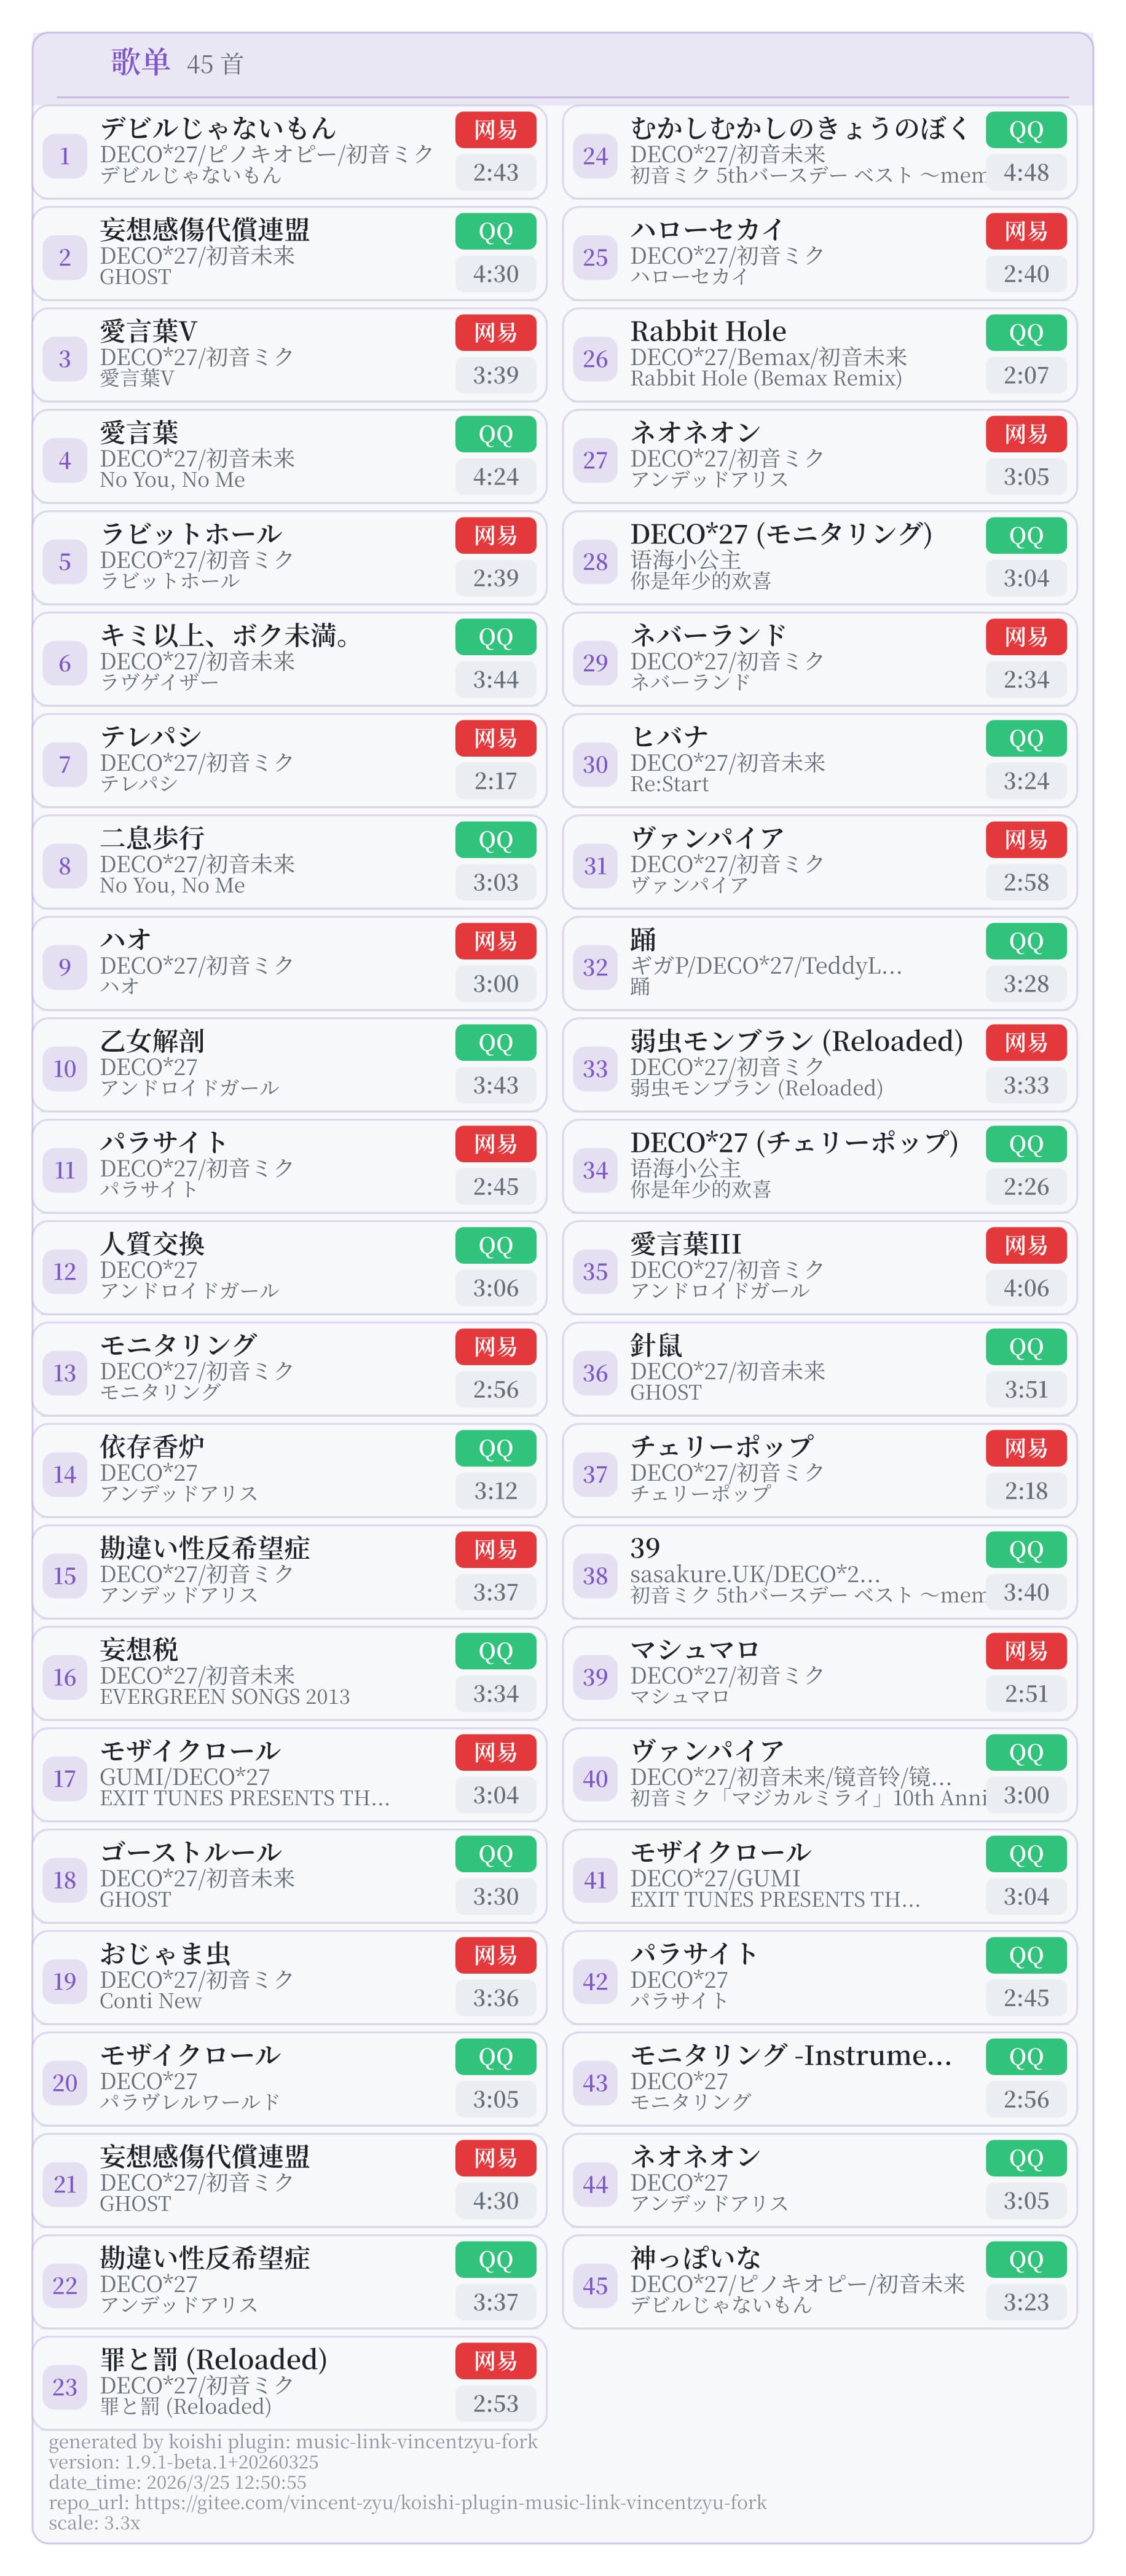The image size is (1126, 2576).
Task: Open the song titled Rabbit Hole
Action: (708, 331)
